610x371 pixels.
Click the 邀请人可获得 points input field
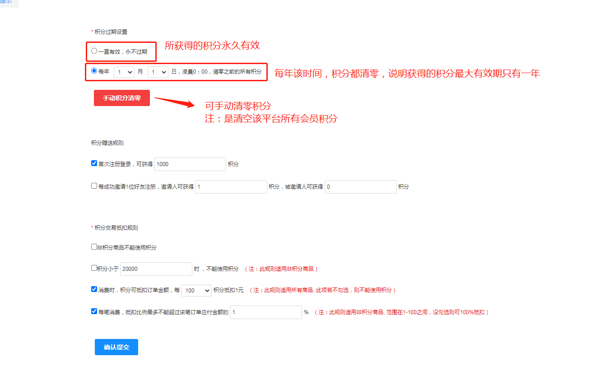pos(231,187)
